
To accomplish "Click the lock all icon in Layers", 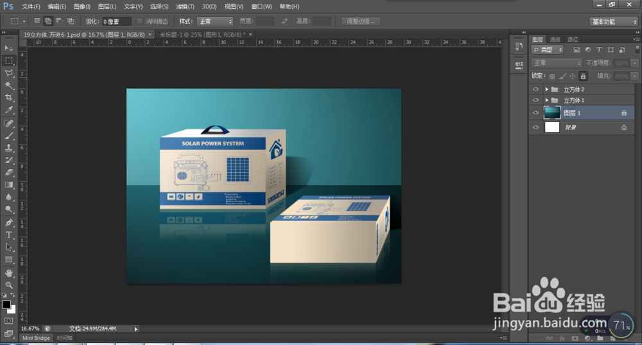I will tap(583, 76).
